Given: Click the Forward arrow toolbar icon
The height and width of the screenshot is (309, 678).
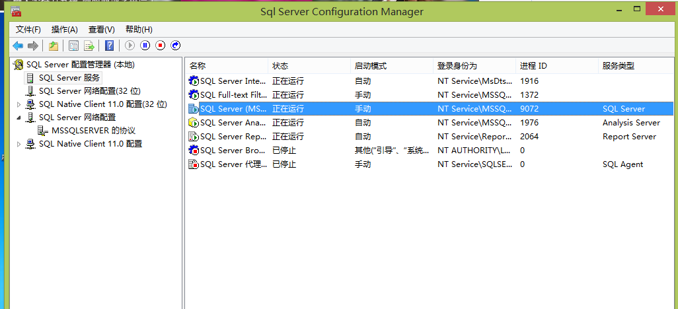Looking at the screenshot, I should (33, 46).
